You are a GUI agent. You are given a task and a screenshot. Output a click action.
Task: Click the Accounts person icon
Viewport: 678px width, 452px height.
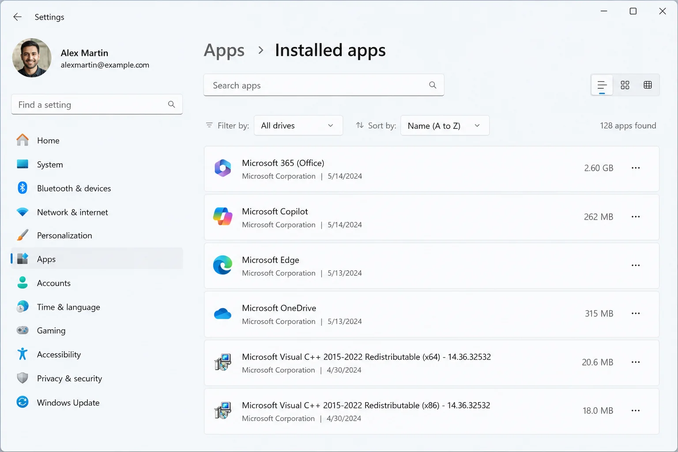(23, 282)
